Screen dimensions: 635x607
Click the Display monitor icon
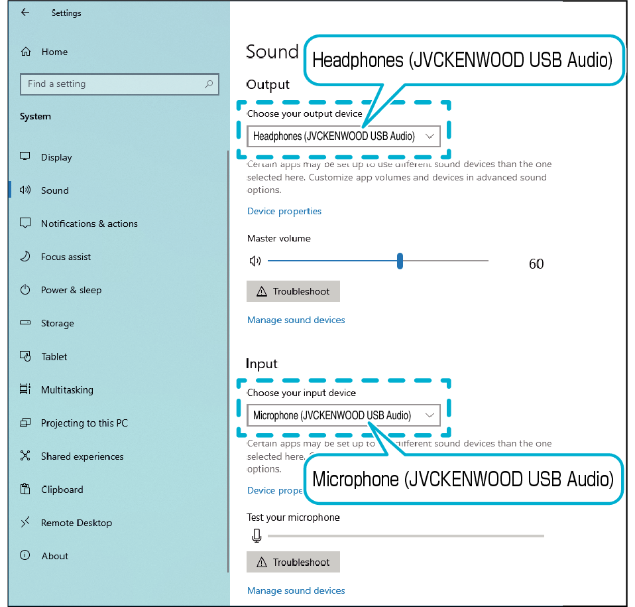[x=26, y=157]
